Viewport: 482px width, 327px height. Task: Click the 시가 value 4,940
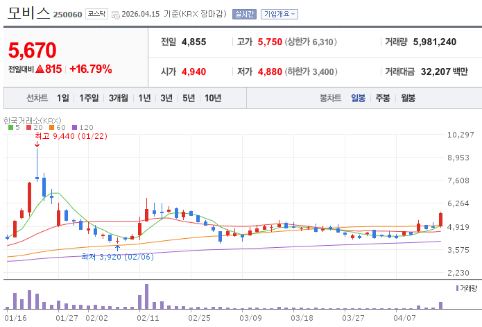pos(193,72)
